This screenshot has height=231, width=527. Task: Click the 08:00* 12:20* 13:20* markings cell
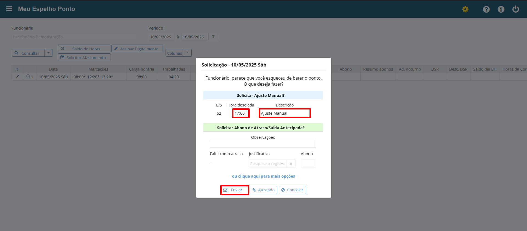pos(98,77)
